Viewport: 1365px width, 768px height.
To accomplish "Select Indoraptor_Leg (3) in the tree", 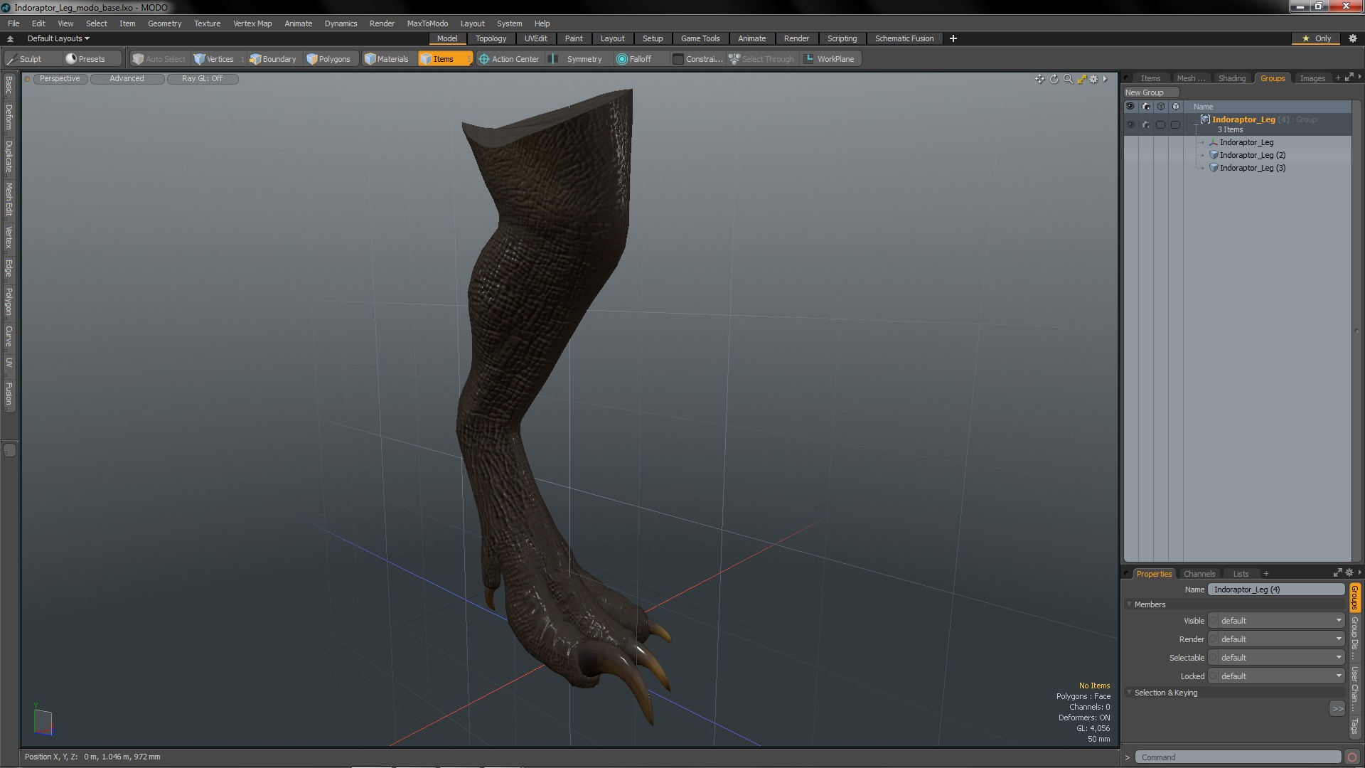I will point(1252,168).
